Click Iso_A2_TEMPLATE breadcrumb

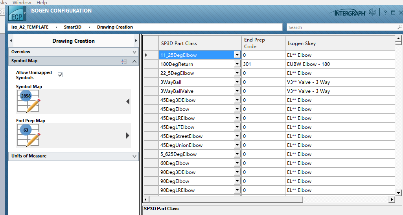pyautogui.click(x=30, y=27)
